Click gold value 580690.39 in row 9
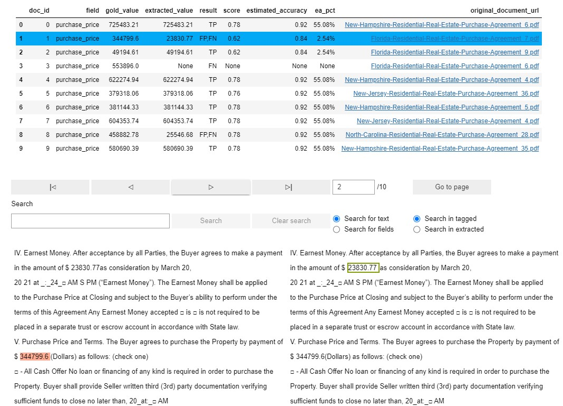This screenshot has width=563, height=406. [x=124, y=148]
